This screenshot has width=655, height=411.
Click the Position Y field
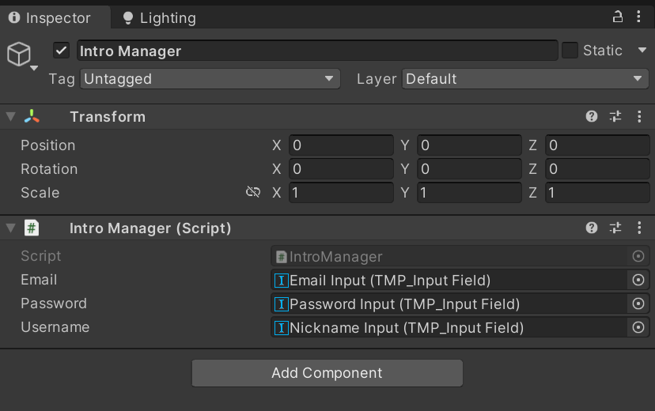pos(470,145)
